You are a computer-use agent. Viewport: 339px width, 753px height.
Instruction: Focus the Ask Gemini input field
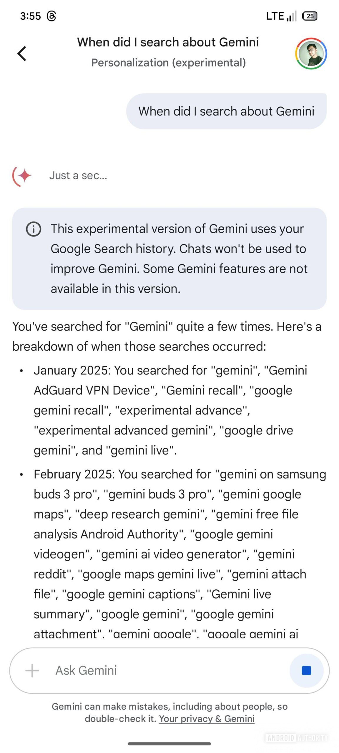tap(165, 671)
